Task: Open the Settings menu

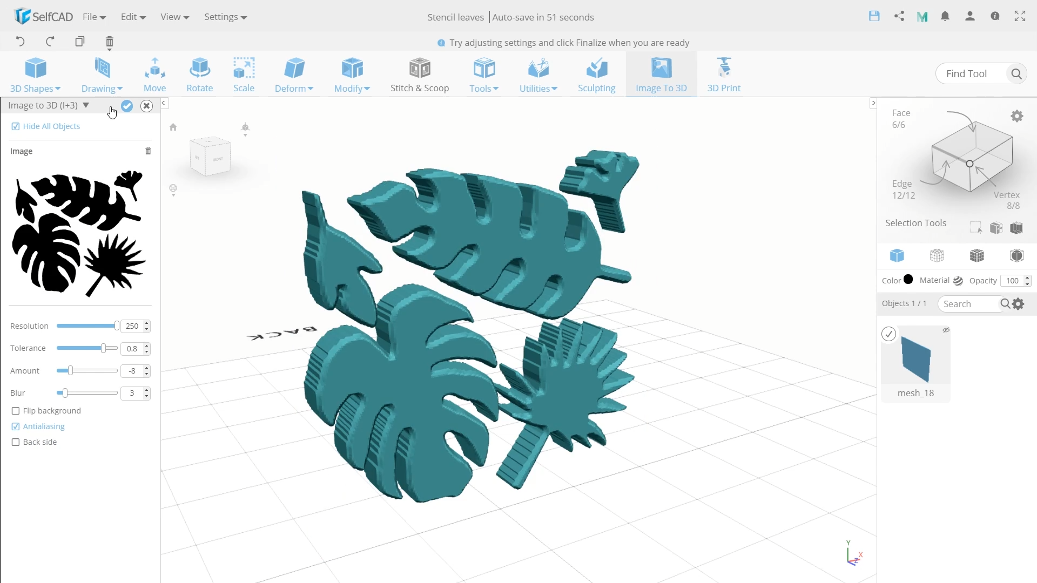Action: (x=225, y=17)
